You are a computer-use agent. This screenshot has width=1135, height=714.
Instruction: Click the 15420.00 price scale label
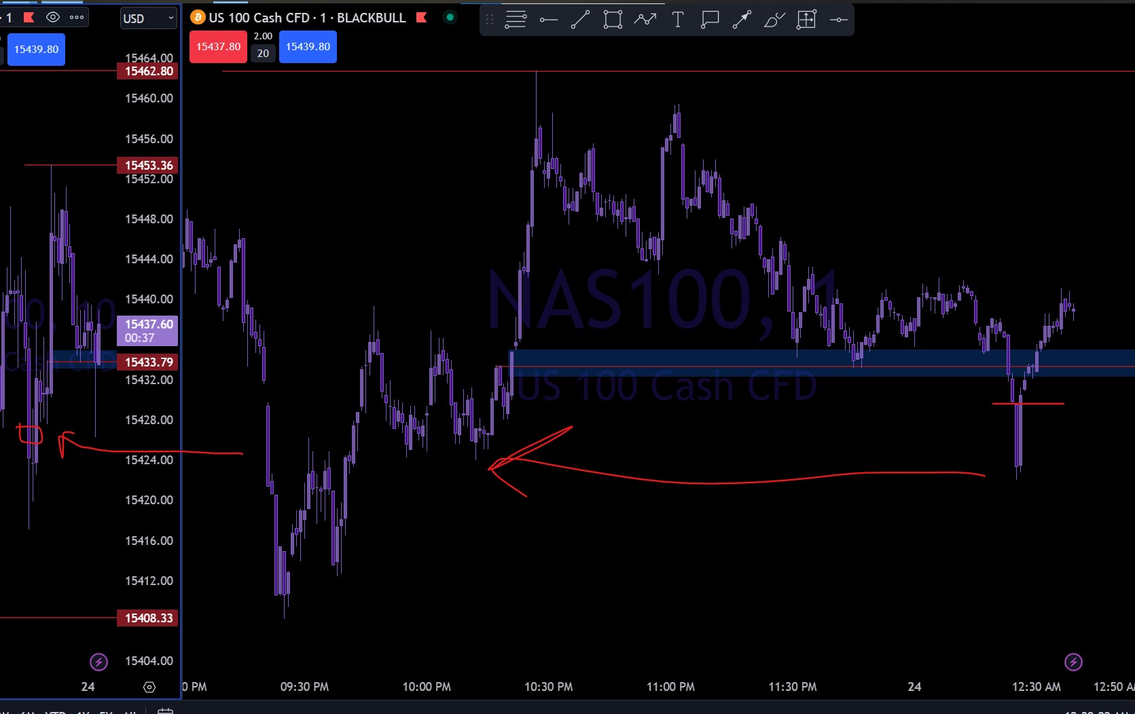pos(149,500)
